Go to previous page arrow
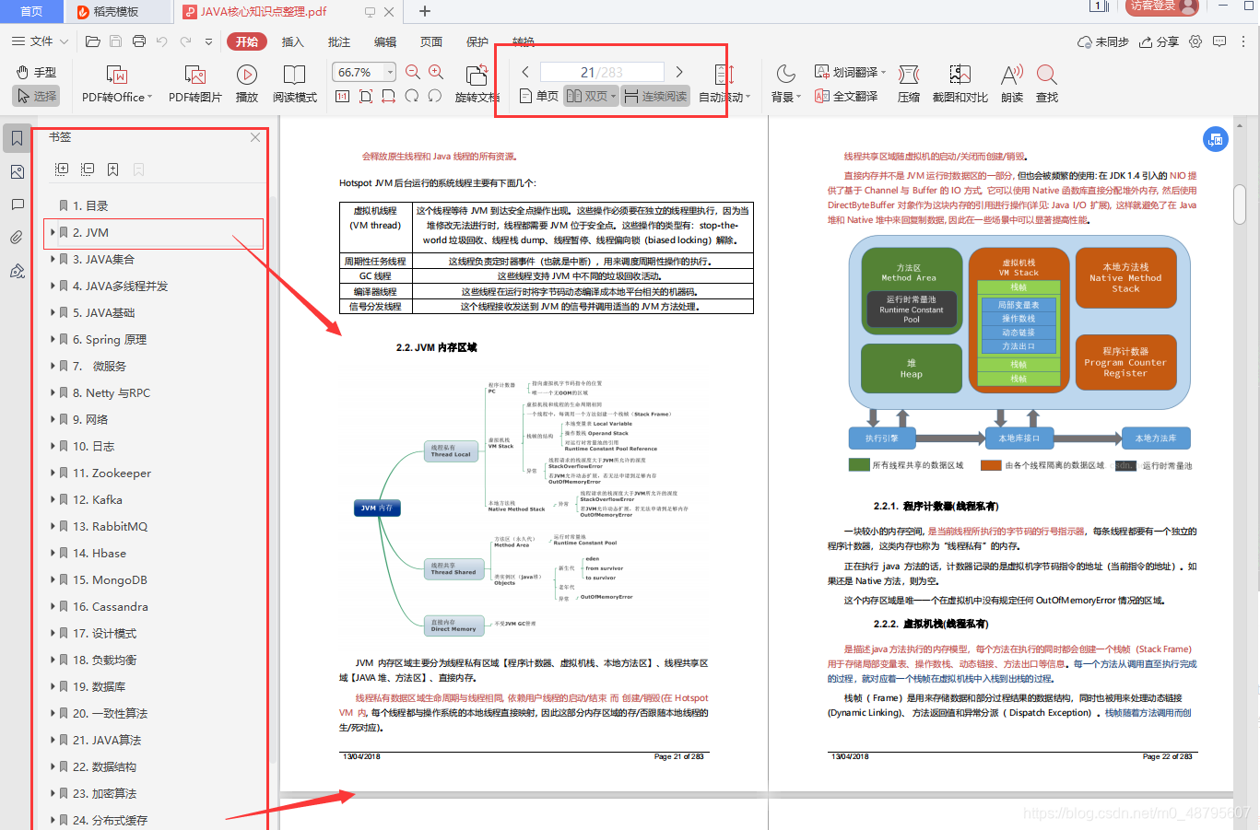1260x830 pixels. pyautogui.click(x=525, y=72)
